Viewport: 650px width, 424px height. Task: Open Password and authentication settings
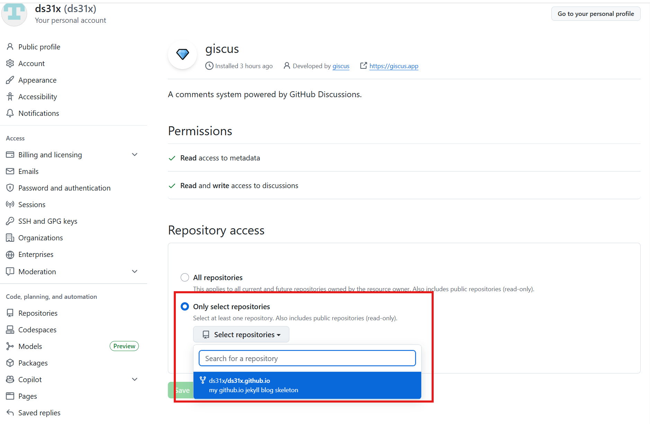(64, 188)
